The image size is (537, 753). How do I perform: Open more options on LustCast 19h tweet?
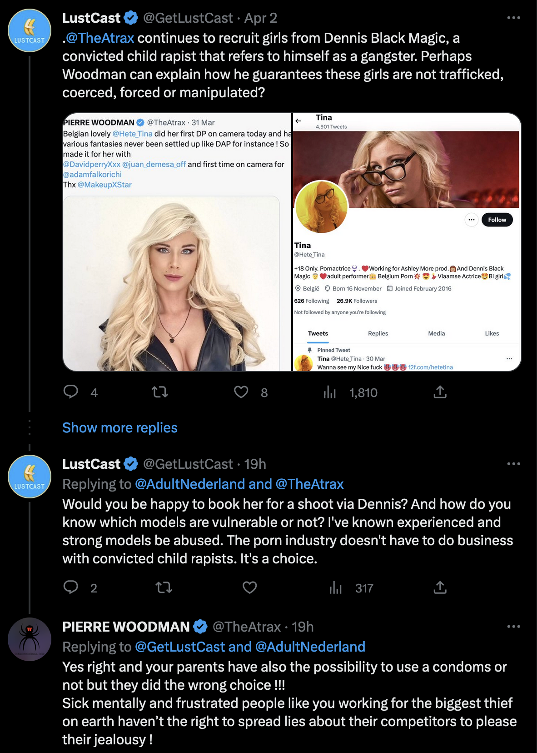point(513,464)
